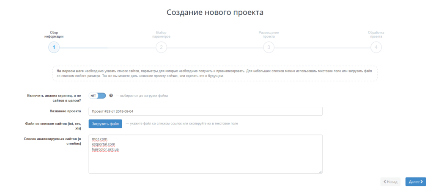Click the step 3 circle indicator
The width and height of the screenshot is (433, 191).
[269, 47]
